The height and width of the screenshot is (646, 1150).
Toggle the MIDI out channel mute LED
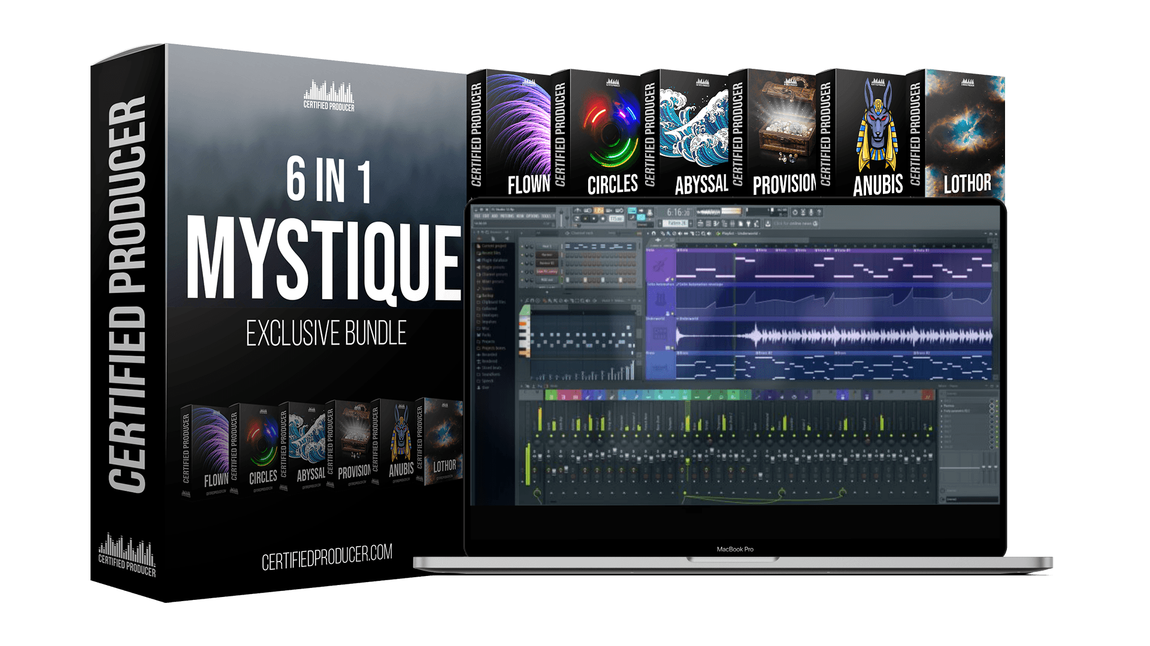[x=522, y=280]
